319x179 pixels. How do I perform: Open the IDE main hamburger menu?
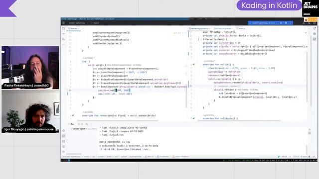point(63,23)
